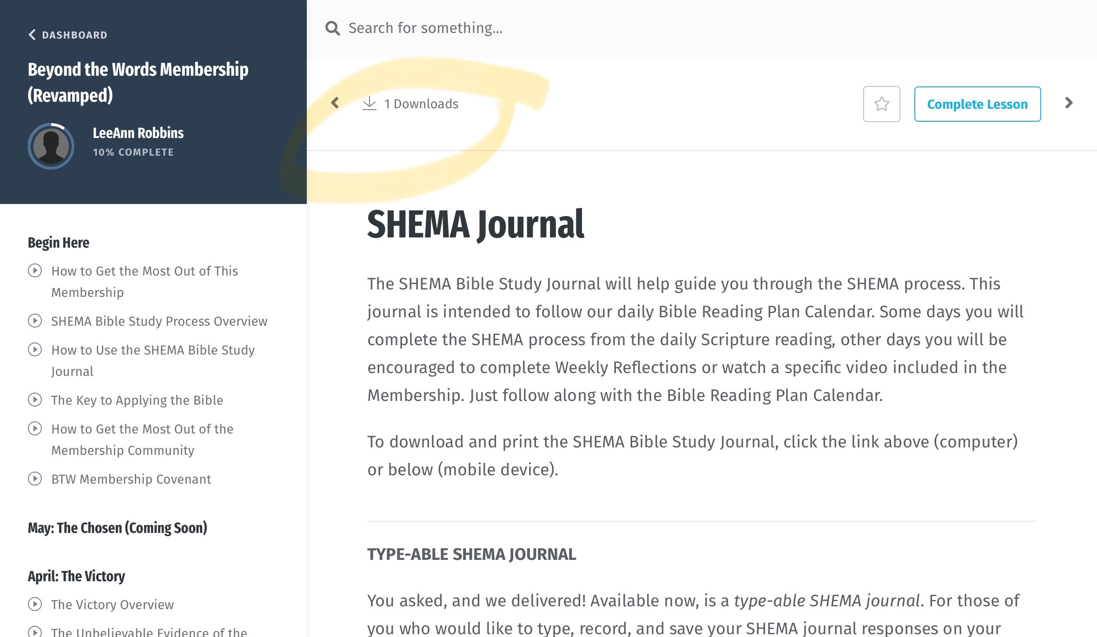Click play icon beside The Key to Applying the Bible

(35, 400)
